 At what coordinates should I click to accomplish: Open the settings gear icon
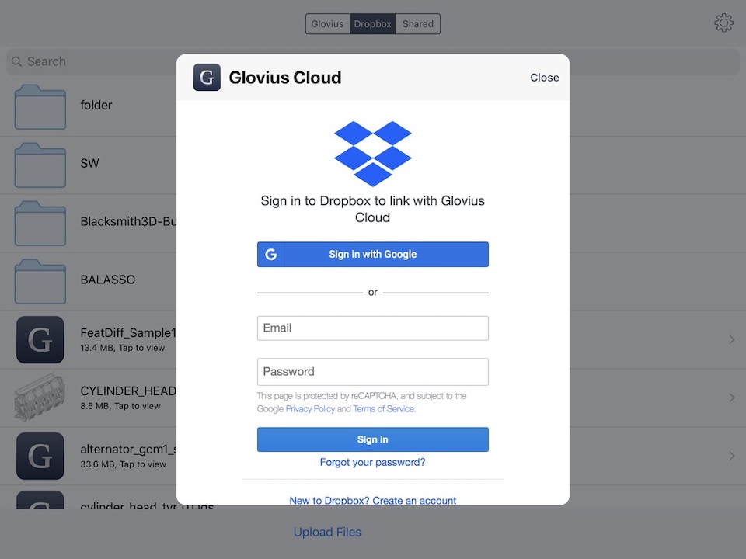click(x=723, y=23)
